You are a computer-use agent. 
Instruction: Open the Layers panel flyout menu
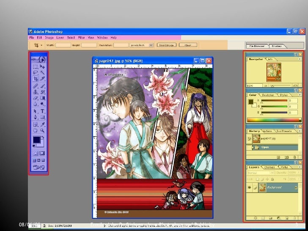[300, 167]
